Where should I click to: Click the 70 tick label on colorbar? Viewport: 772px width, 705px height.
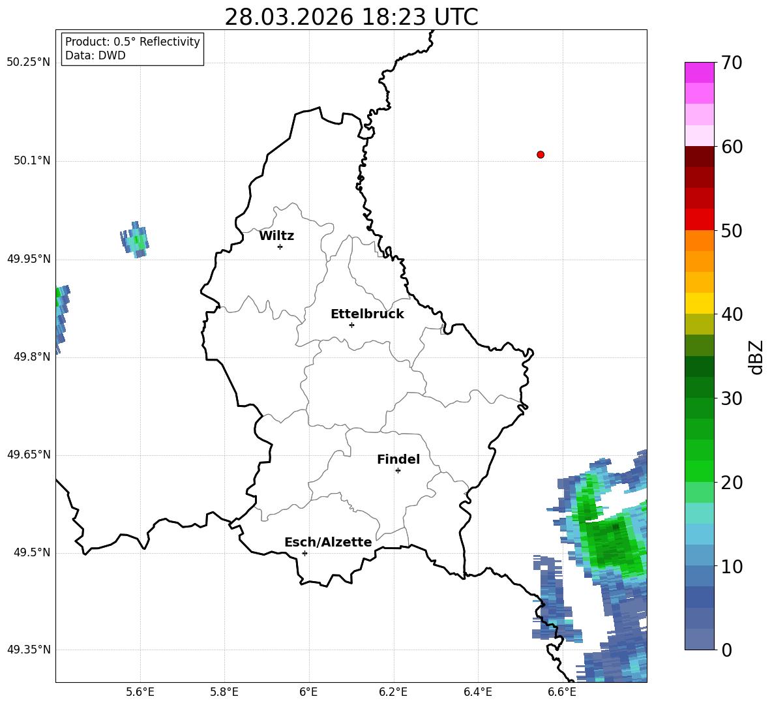point(732,63)
